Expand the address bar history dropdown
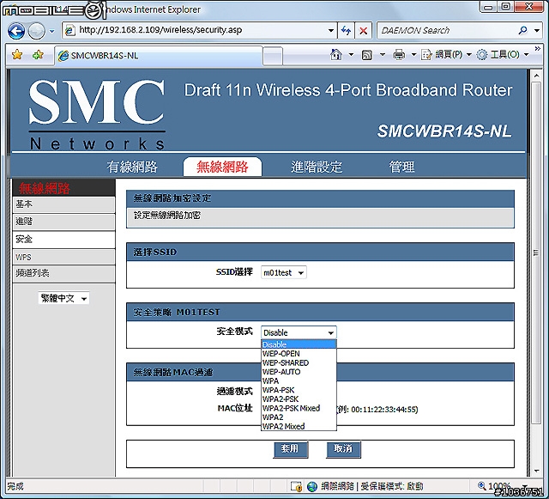Image resolution: width=549 pixels, height=499 pixels. coord(331,31)
